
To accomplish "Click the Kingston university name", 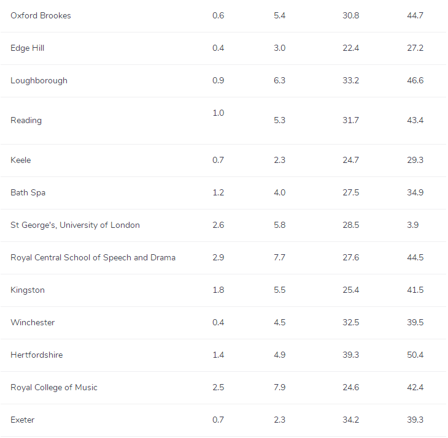I will (28, 290).
